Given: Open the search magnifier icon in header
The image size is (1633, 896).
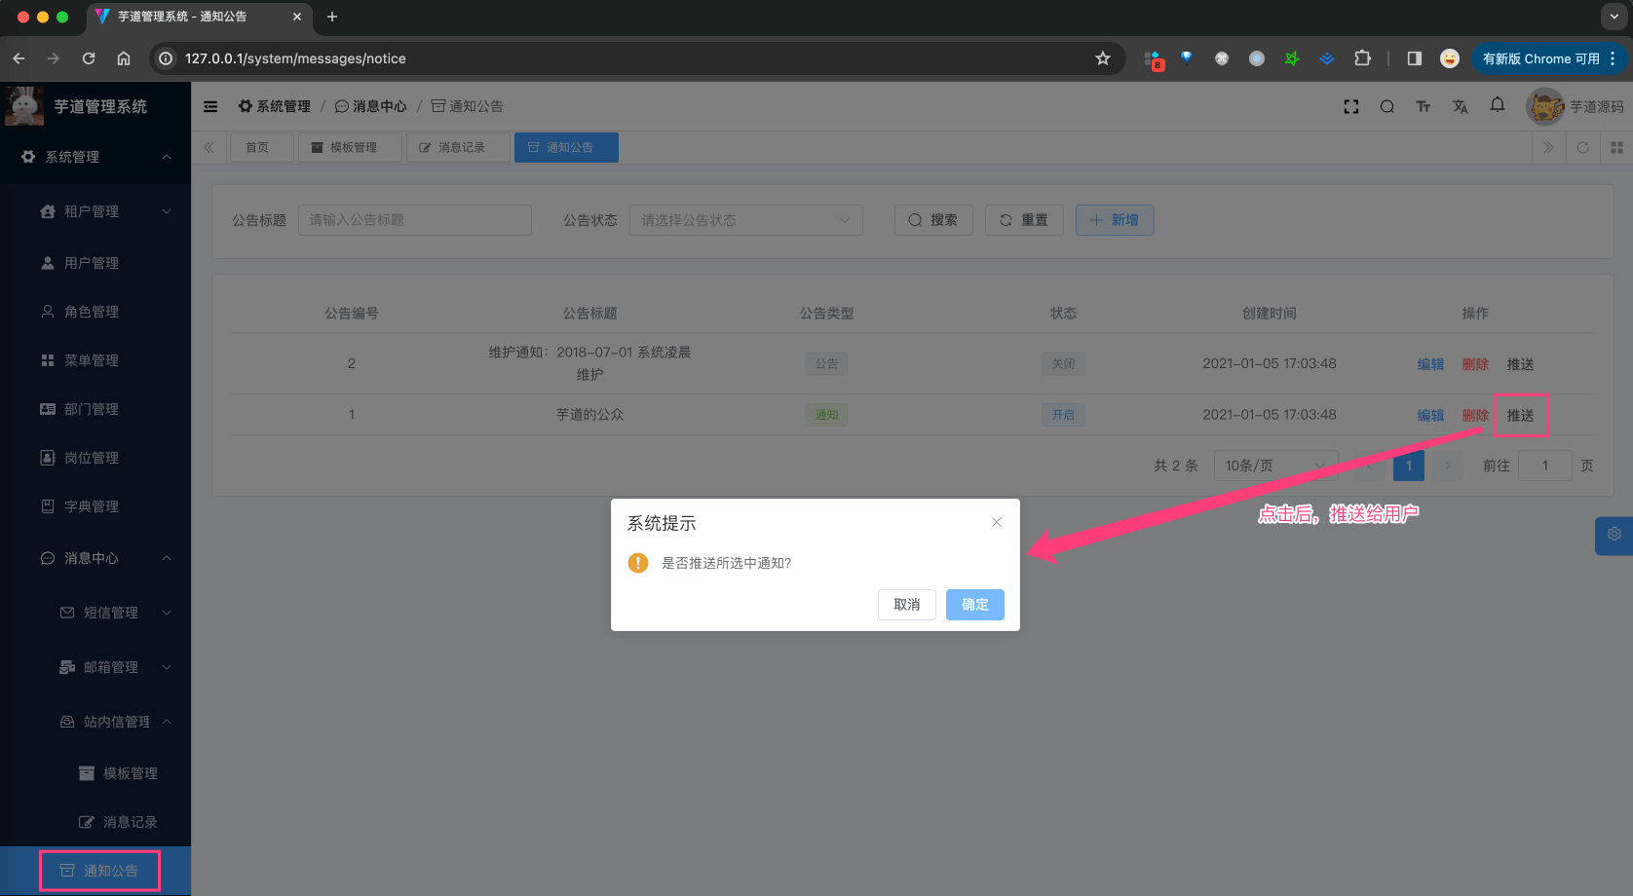Looking at the screenshot, I should [1386, 107].
